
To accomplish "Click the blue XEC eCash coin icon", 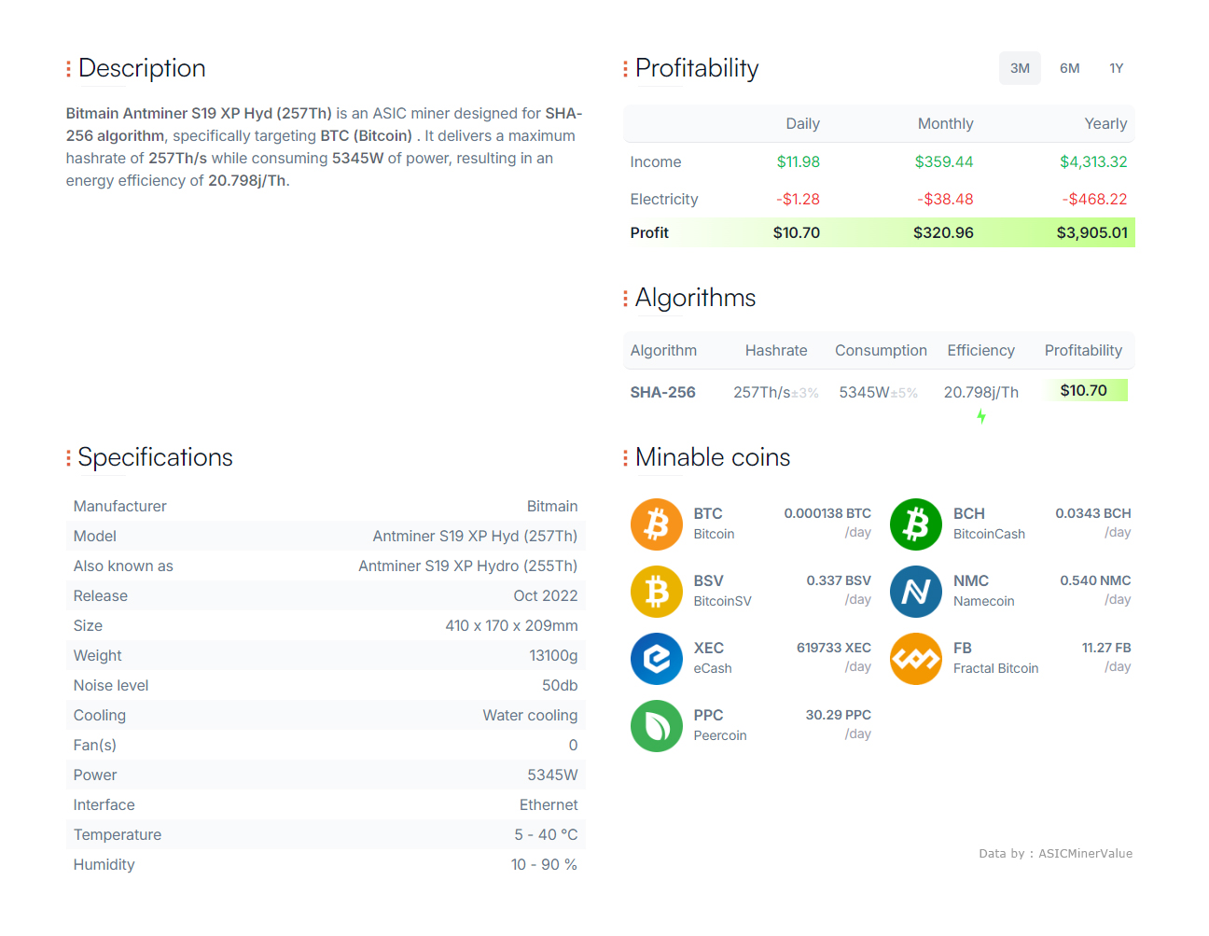I will click(657, 659).
